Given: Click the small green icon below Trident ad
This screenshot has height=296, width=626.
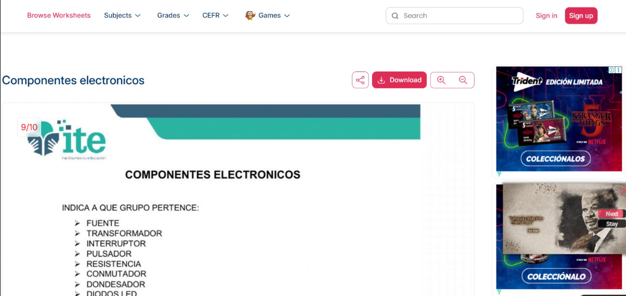Looking at the screenshot, I should [499, 174].
